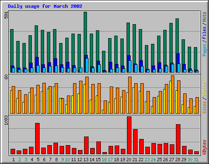Click the day 8 label on x-axis

click(x=56, y=159)
